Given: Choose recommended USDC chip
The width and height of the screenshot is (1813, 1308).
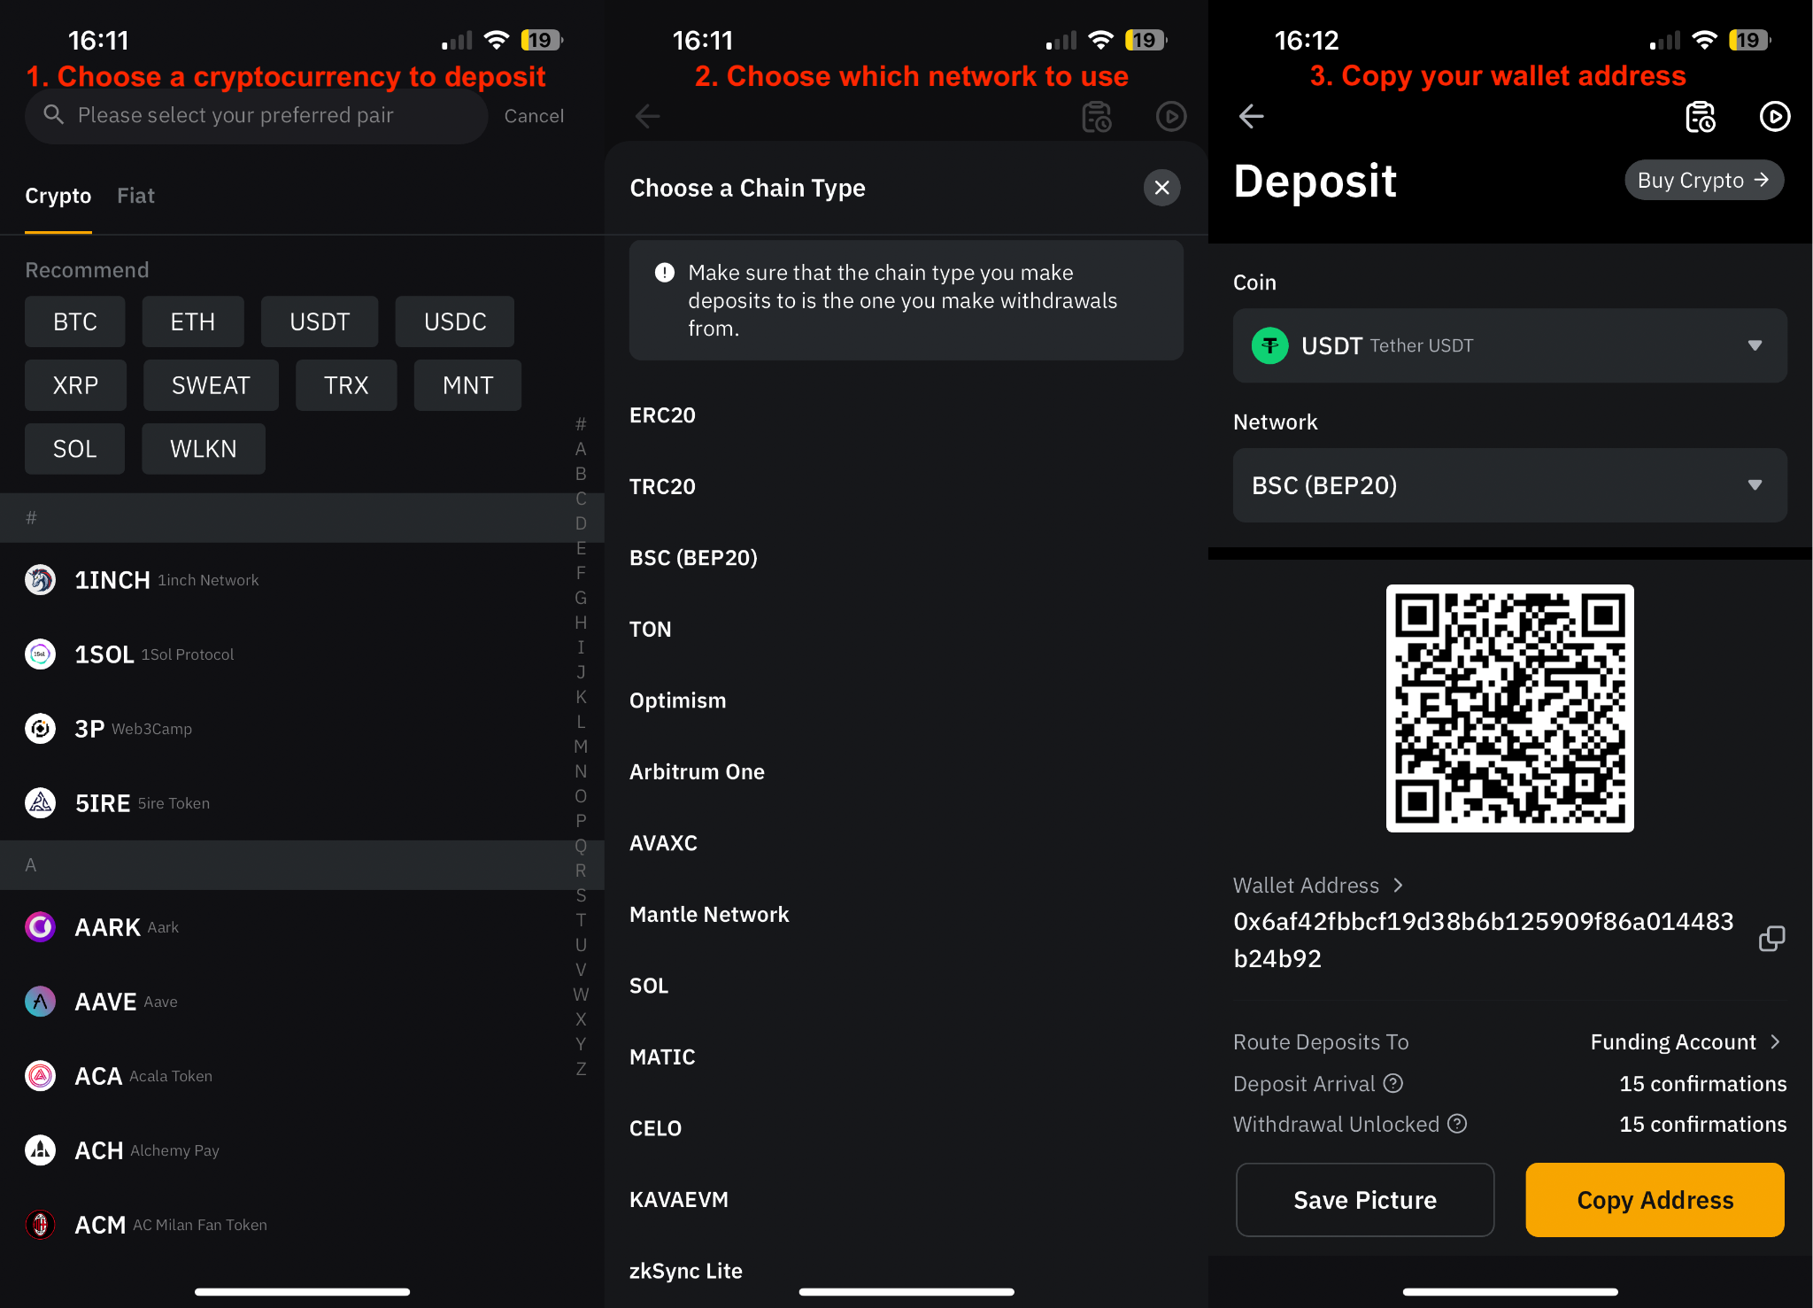Looking at the screenshot, I should (455, 321).
